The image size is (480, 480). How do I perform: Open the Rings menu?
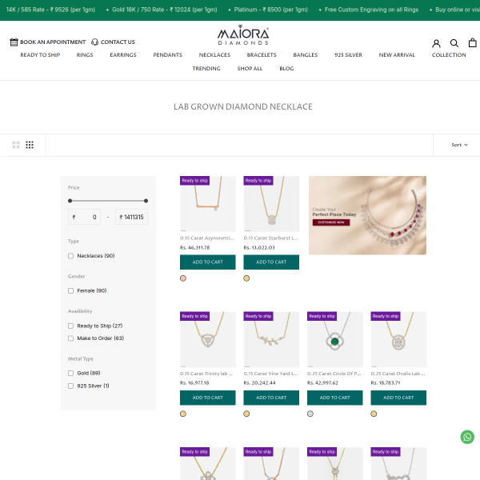pos(85,54)
